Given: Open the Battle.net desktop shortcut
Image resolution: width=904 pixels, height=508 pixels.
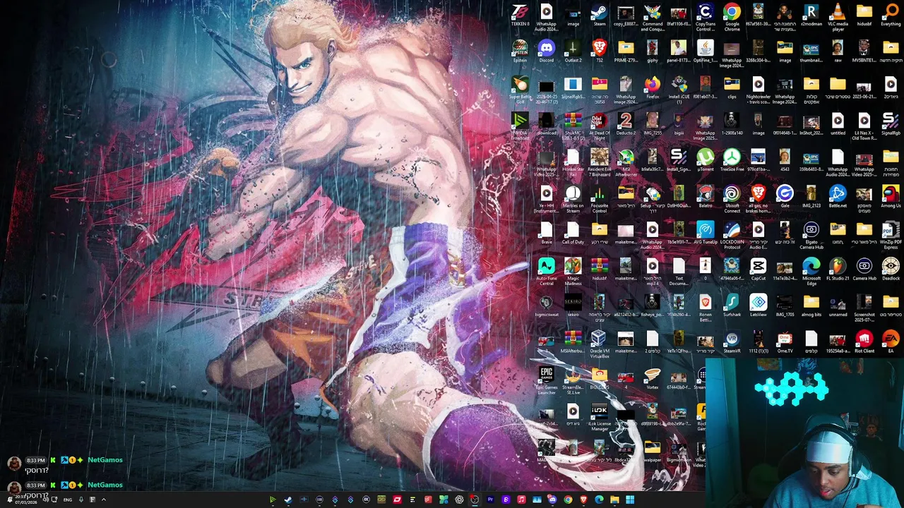Looking at the screenshot, I should pyautogui.click(x=838, y=198).
